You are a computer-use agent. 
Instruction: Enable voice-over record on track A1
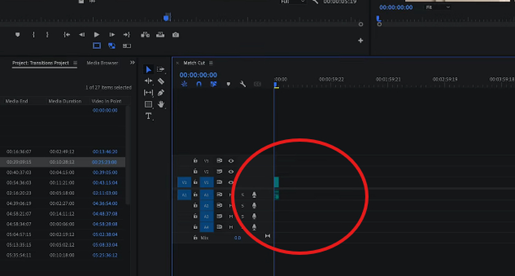254,195
